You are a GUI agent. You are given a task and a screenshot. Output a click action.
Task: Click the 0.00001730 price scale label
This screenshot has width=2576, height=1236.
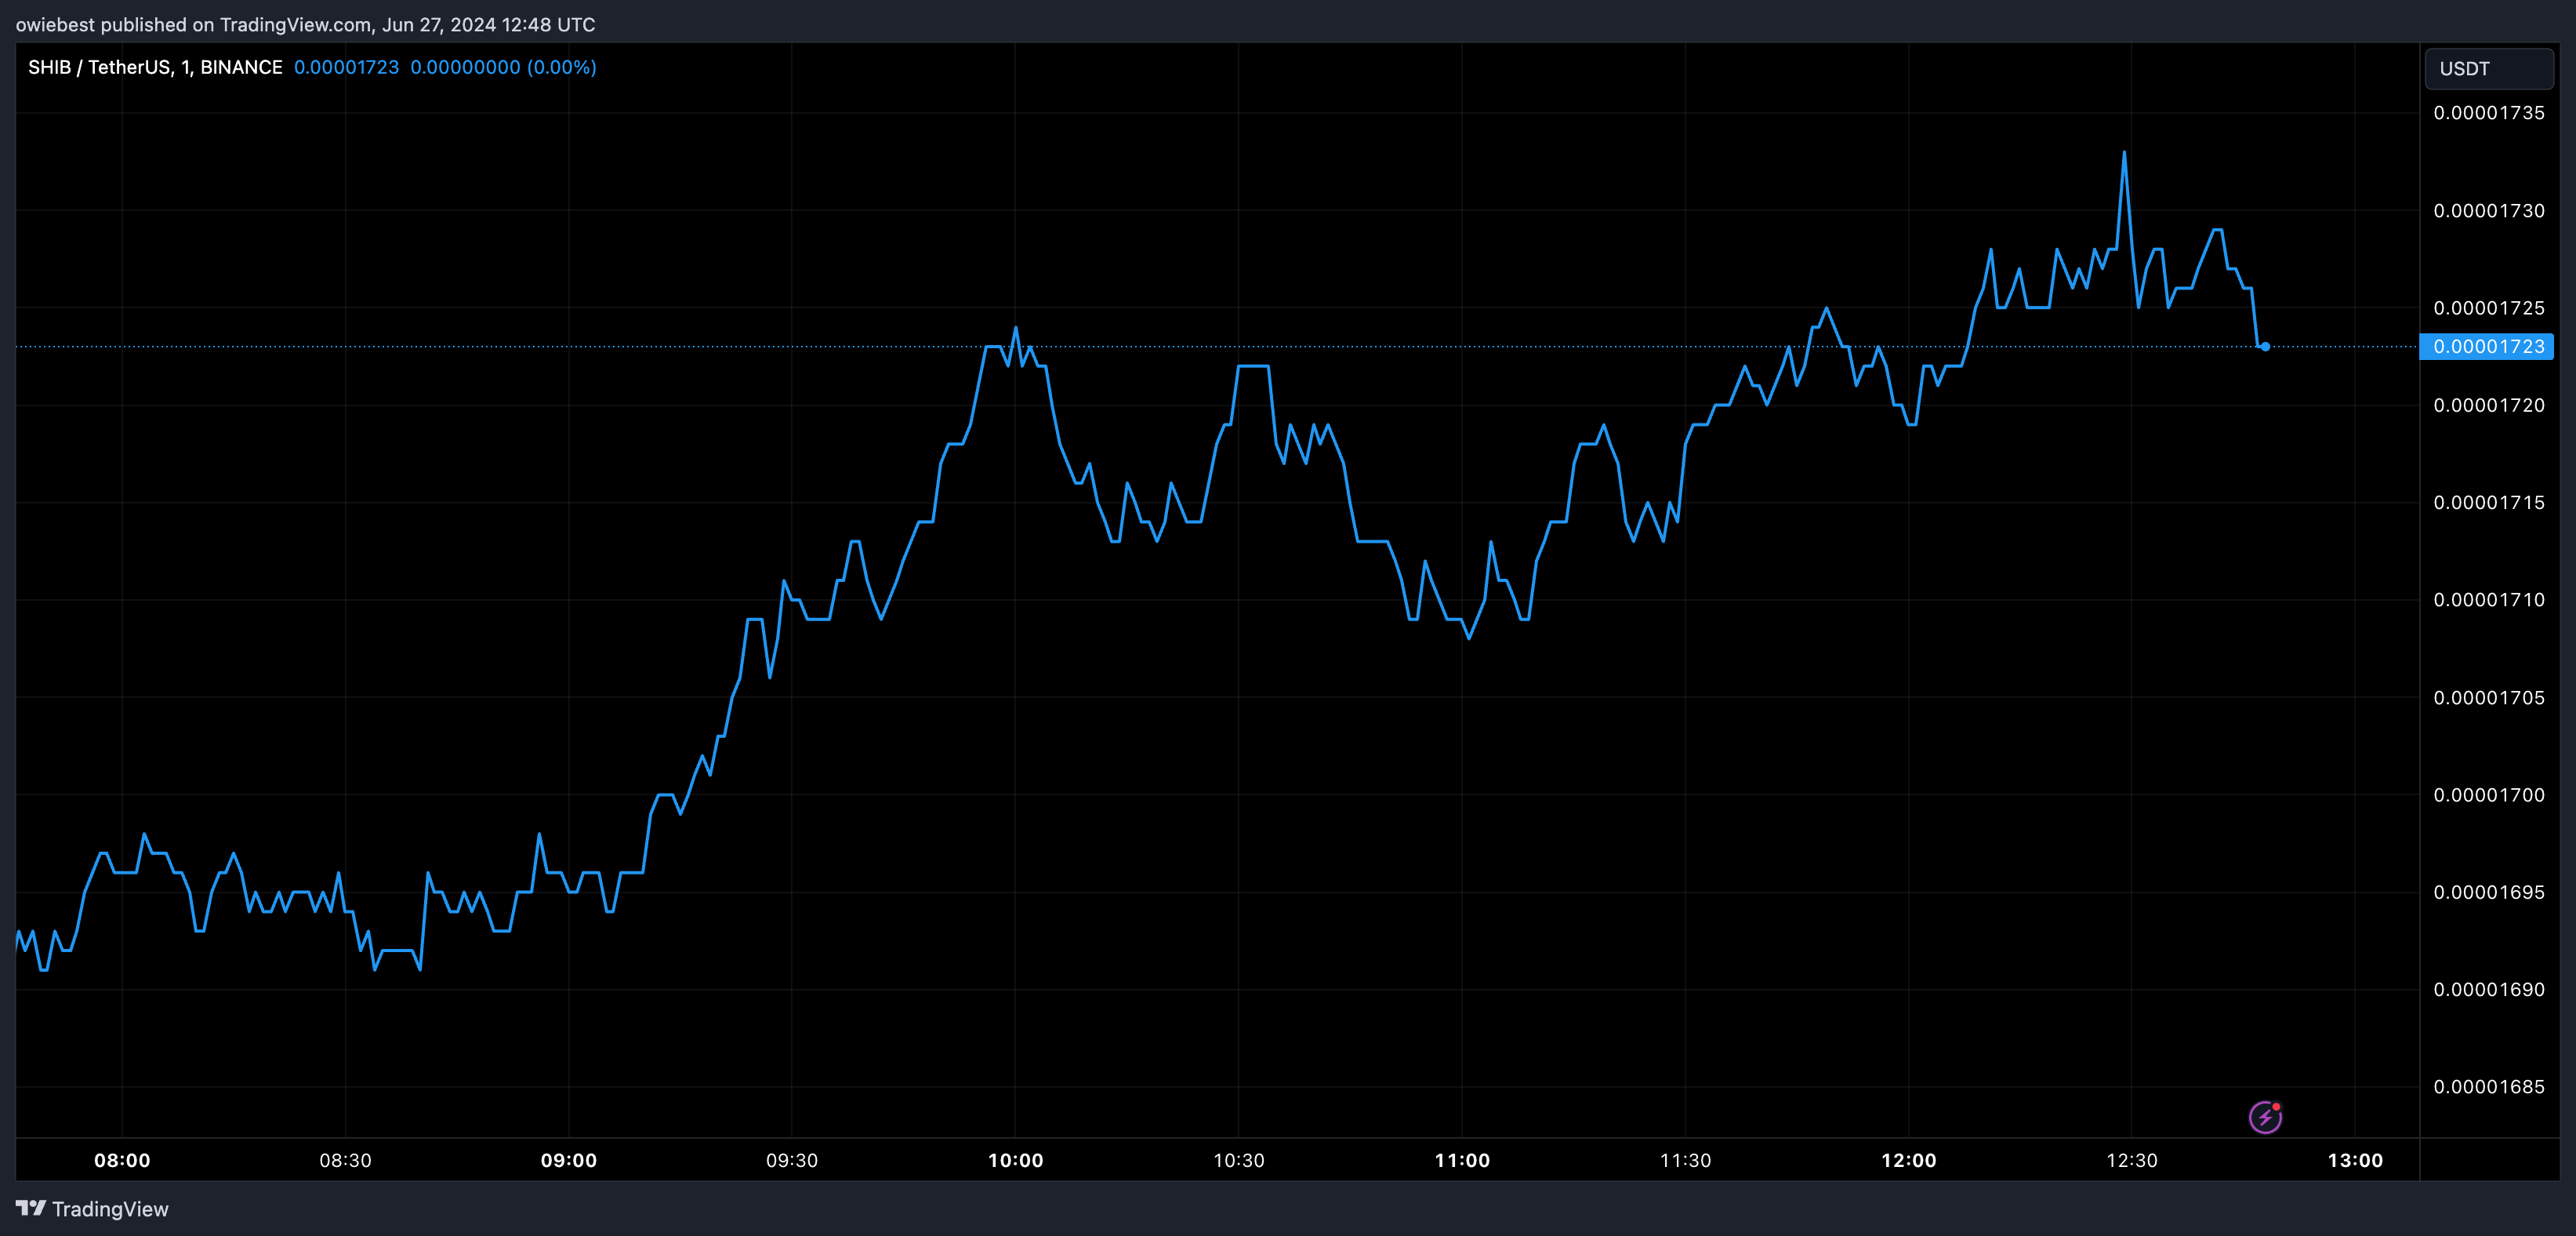(2488, 210)
